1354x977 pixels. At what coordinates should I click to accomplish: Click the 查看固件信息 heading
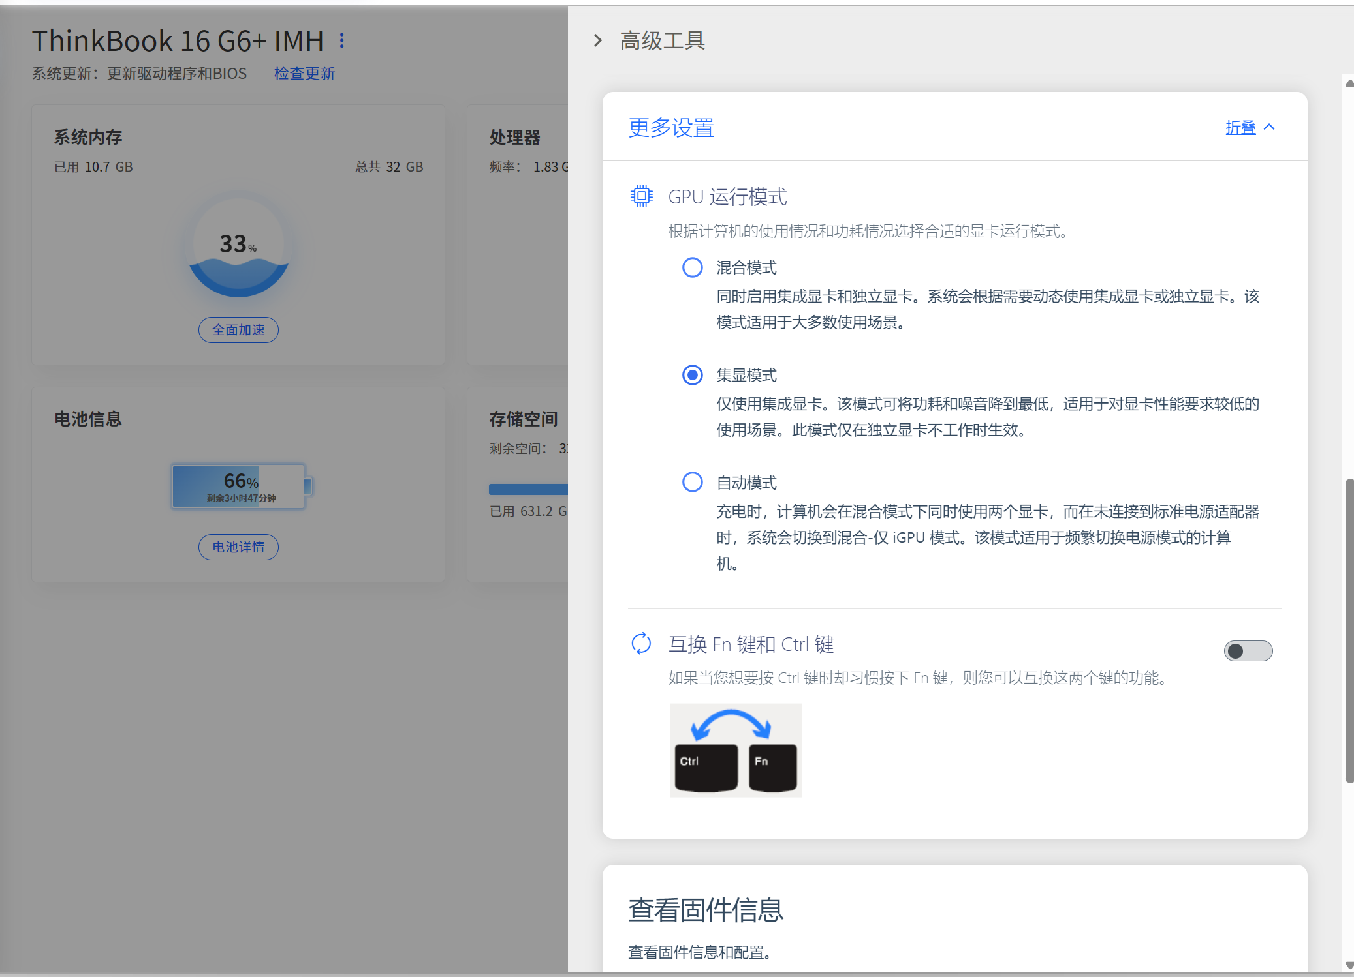pyautogui.click(x=706, y=910)
